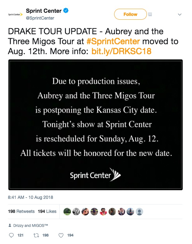
Task: View the list of 194 Likes
Action: click(x=47, y=211)
